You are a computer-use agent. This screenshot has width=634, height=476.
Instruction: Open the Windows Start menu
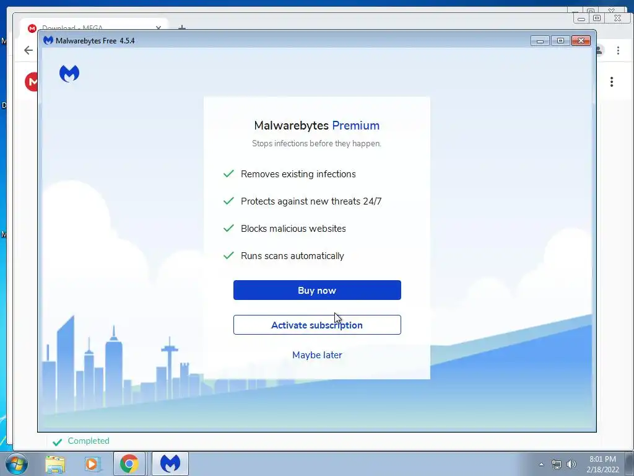[17, 464]
